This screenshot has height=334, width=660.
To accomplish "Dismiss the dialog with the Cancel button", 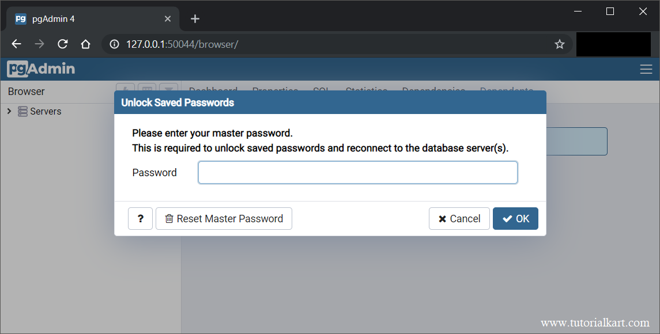I will click(x=459, y=218).
